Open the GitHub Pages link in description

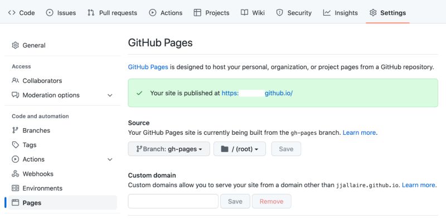pyautogui.click(x=148, y=67)
